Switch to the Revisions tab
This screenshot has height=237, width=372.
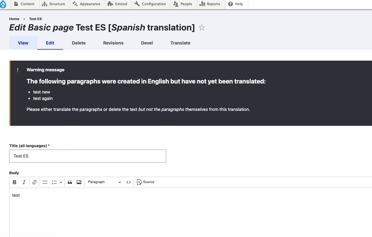[x=113, y=43]
